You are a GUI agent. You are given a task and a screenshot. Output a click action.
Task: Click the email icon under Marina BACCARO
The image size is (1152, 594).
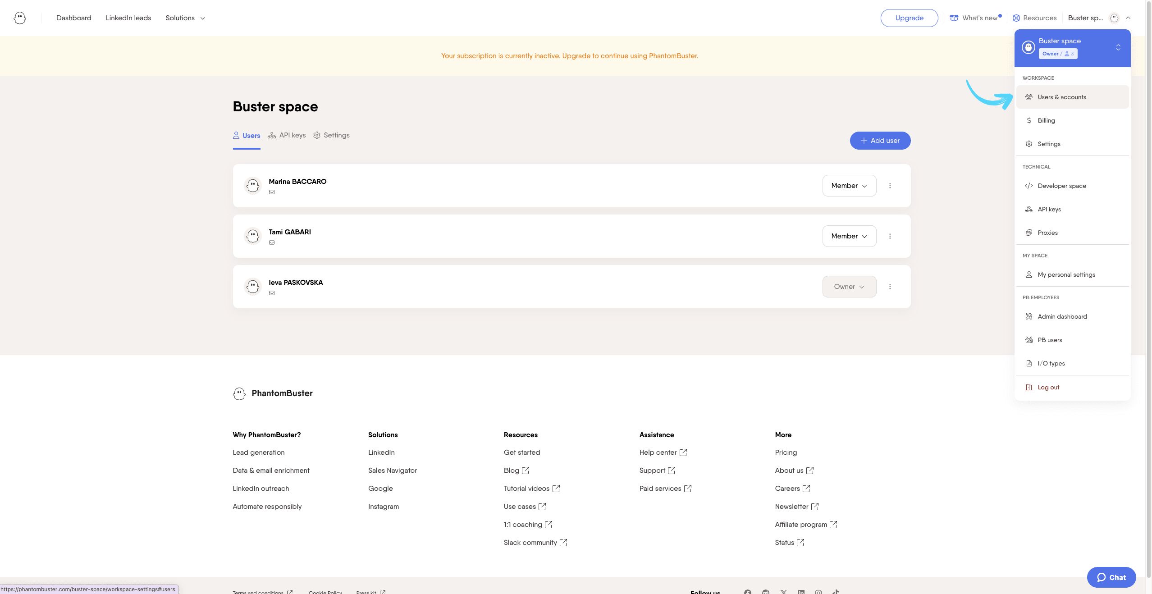272,192
